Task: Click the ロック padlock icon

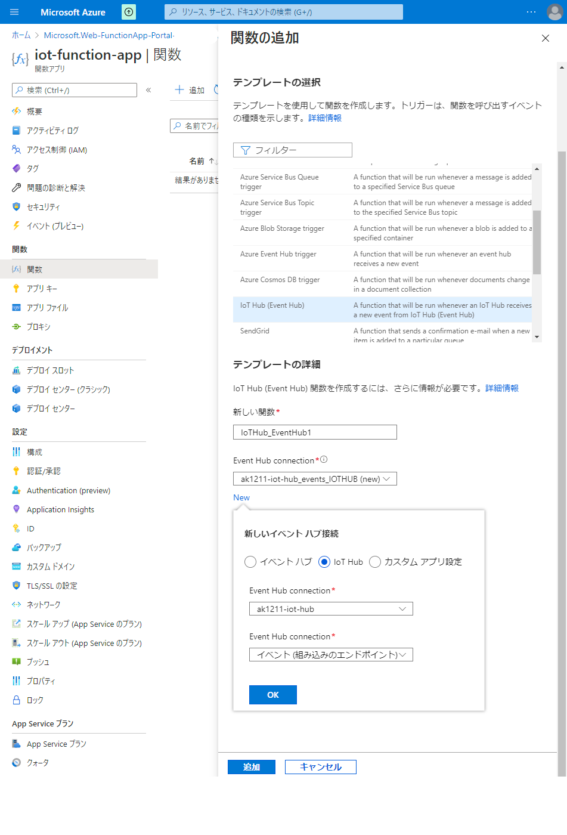Action: pyautogui.click(x=16, y=700)
